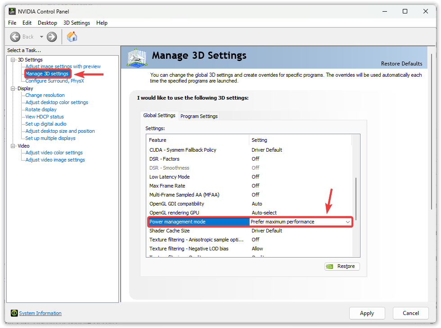Click the Apply button
The width and height of the screenshot is (441, 328).
click(x=367, y=313)
